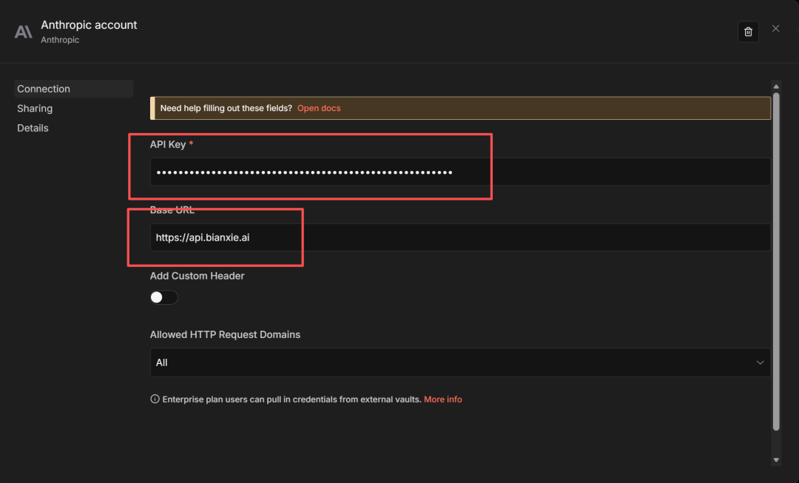Click the Anthropic account title to rename
Image resolution: width=799 pixels, height=483 pixels.
pyautogui.click(x=89, y=25)
